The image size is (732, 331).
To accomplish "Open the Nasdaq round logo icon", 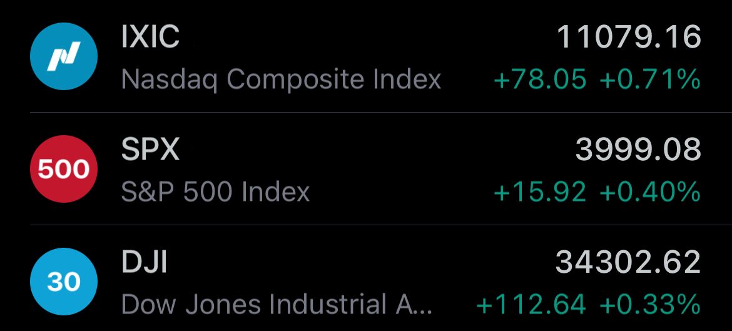I will tap(63, 56).
